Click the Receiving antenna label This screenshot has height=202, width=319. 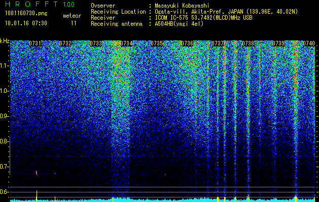click(x=117, y=24)
